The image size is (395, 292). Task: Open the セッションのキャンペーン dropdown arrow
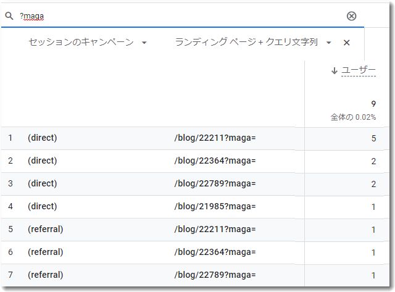coord(144,43)
